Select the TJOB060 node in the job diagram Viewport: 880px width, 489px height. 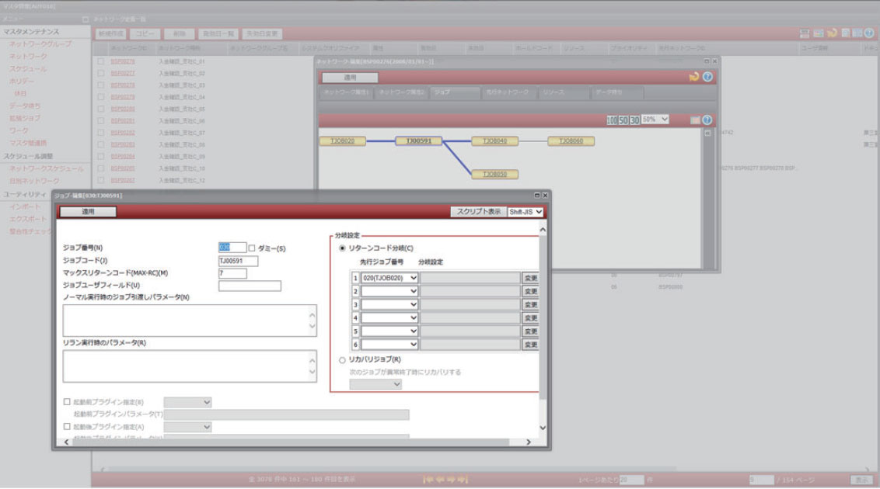(x=571, y=141)
